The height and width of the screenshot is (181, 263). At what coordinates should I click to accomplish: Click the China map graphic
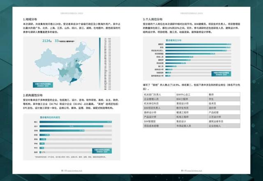pos(65,64)
